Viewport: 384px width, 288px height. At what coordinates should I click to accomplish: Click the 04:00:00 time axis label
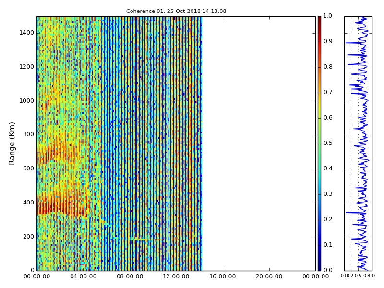(x=83, y=276)
